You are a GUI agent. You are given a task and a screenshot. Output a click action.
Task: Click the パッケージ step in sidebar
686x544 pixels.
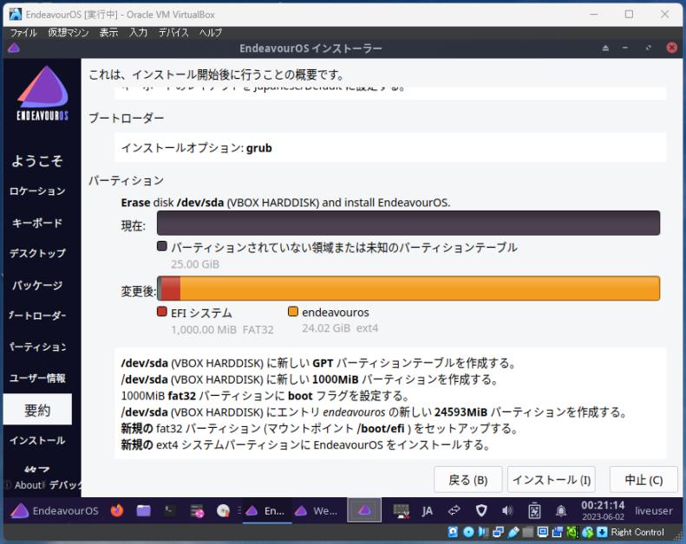pyautogui.click(x=37, y=285)
